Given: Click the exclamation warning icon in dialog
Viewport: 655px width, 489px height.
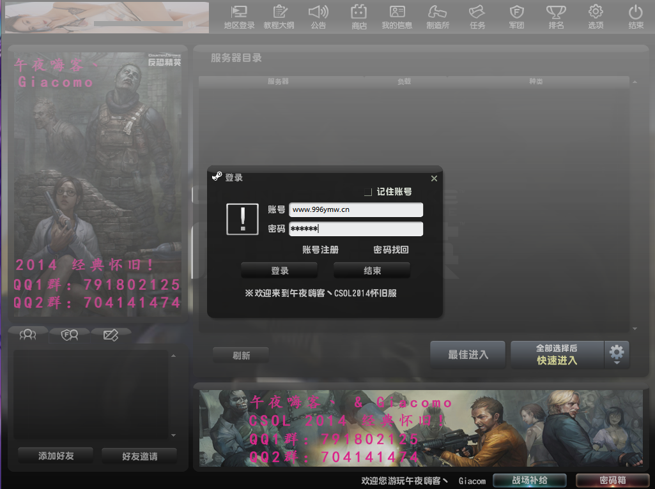Looking at the screenshot, I should pos(242,219).
